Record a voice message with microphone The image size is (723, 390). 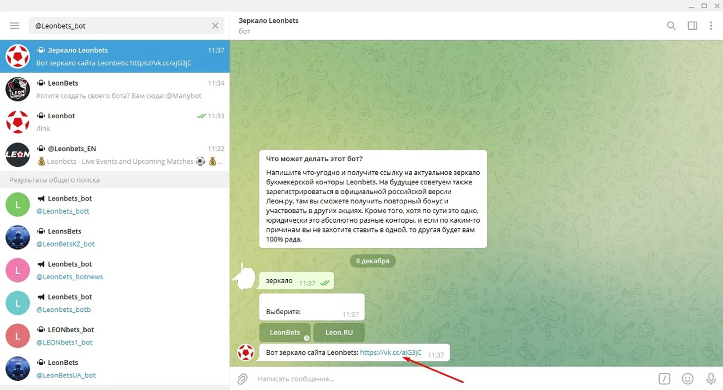(711, 379)
